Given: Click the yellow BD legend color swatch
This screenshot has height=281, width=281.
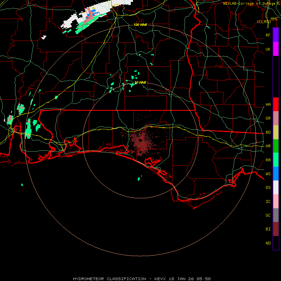Looking at the screenshot, I should pyautogui.click(x=276, y=132).
